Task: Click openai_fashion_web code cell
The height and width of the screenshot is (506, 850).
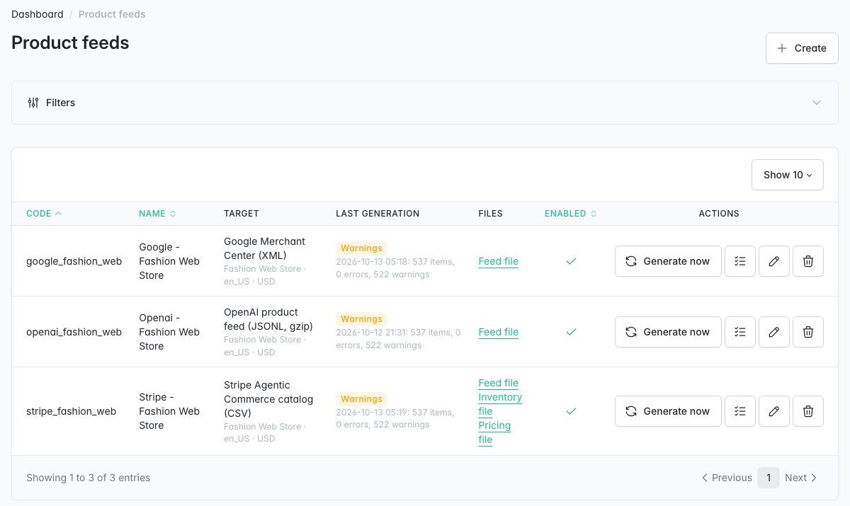Action: click(x=74, y=332)
